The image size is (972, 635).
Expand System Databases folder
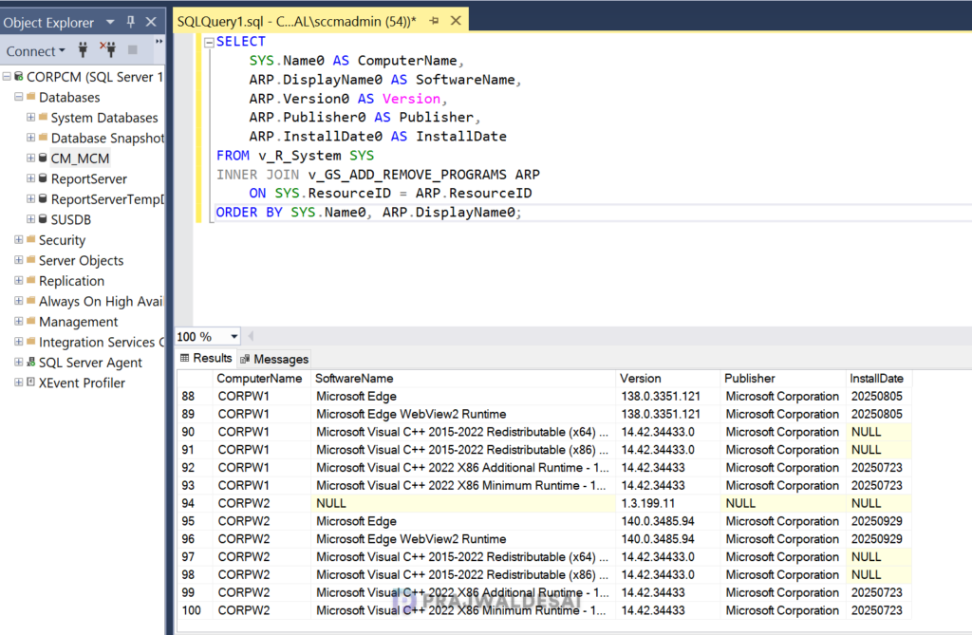(x=30, y=117)
